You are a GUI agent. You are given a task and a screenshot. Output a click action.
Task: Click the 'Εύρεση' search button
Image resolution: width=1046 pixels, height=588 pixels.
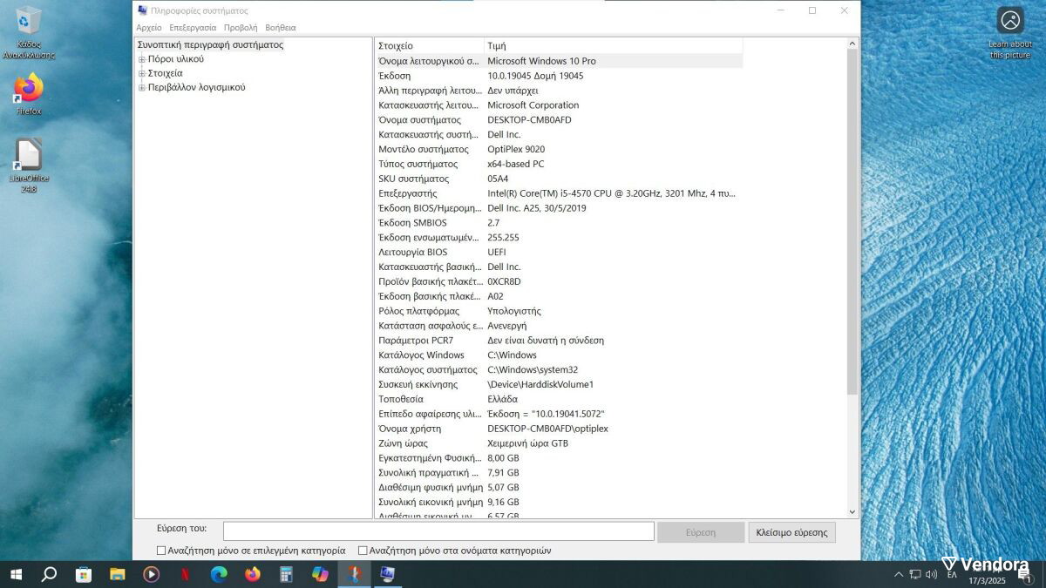[701, 532]
